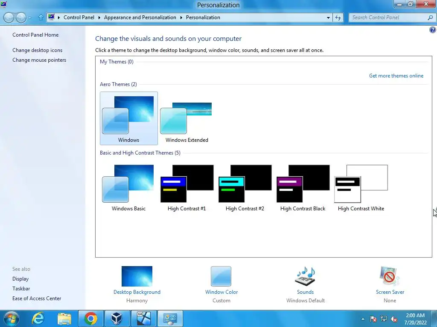The image size is (437, 327).
Task: Click the address bar refresh button
Action: (x=338, y=17)
